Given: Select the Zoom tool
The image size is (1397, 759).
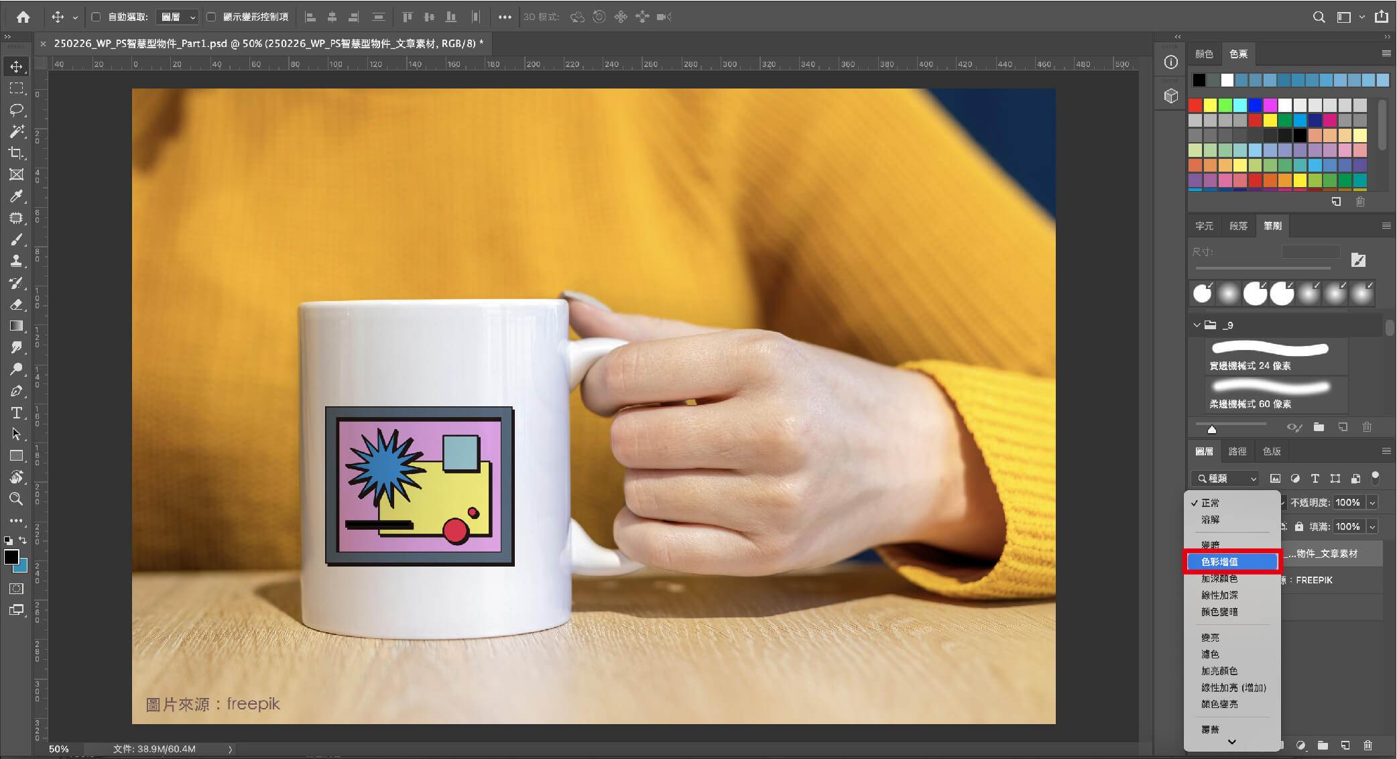Looking at the screenshot, I should pyautogui.click(x=16, y=499).
